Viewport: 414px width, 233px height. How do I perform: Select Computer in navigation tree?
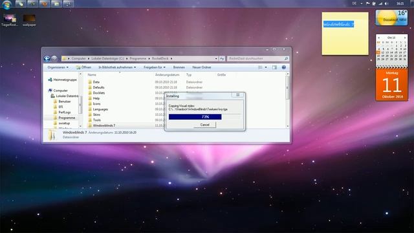(60, 91)
